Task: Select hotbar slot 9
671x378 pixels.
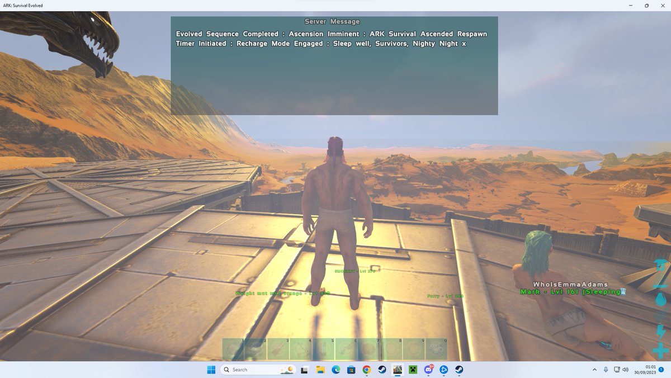Action: (x=414, y=349)
